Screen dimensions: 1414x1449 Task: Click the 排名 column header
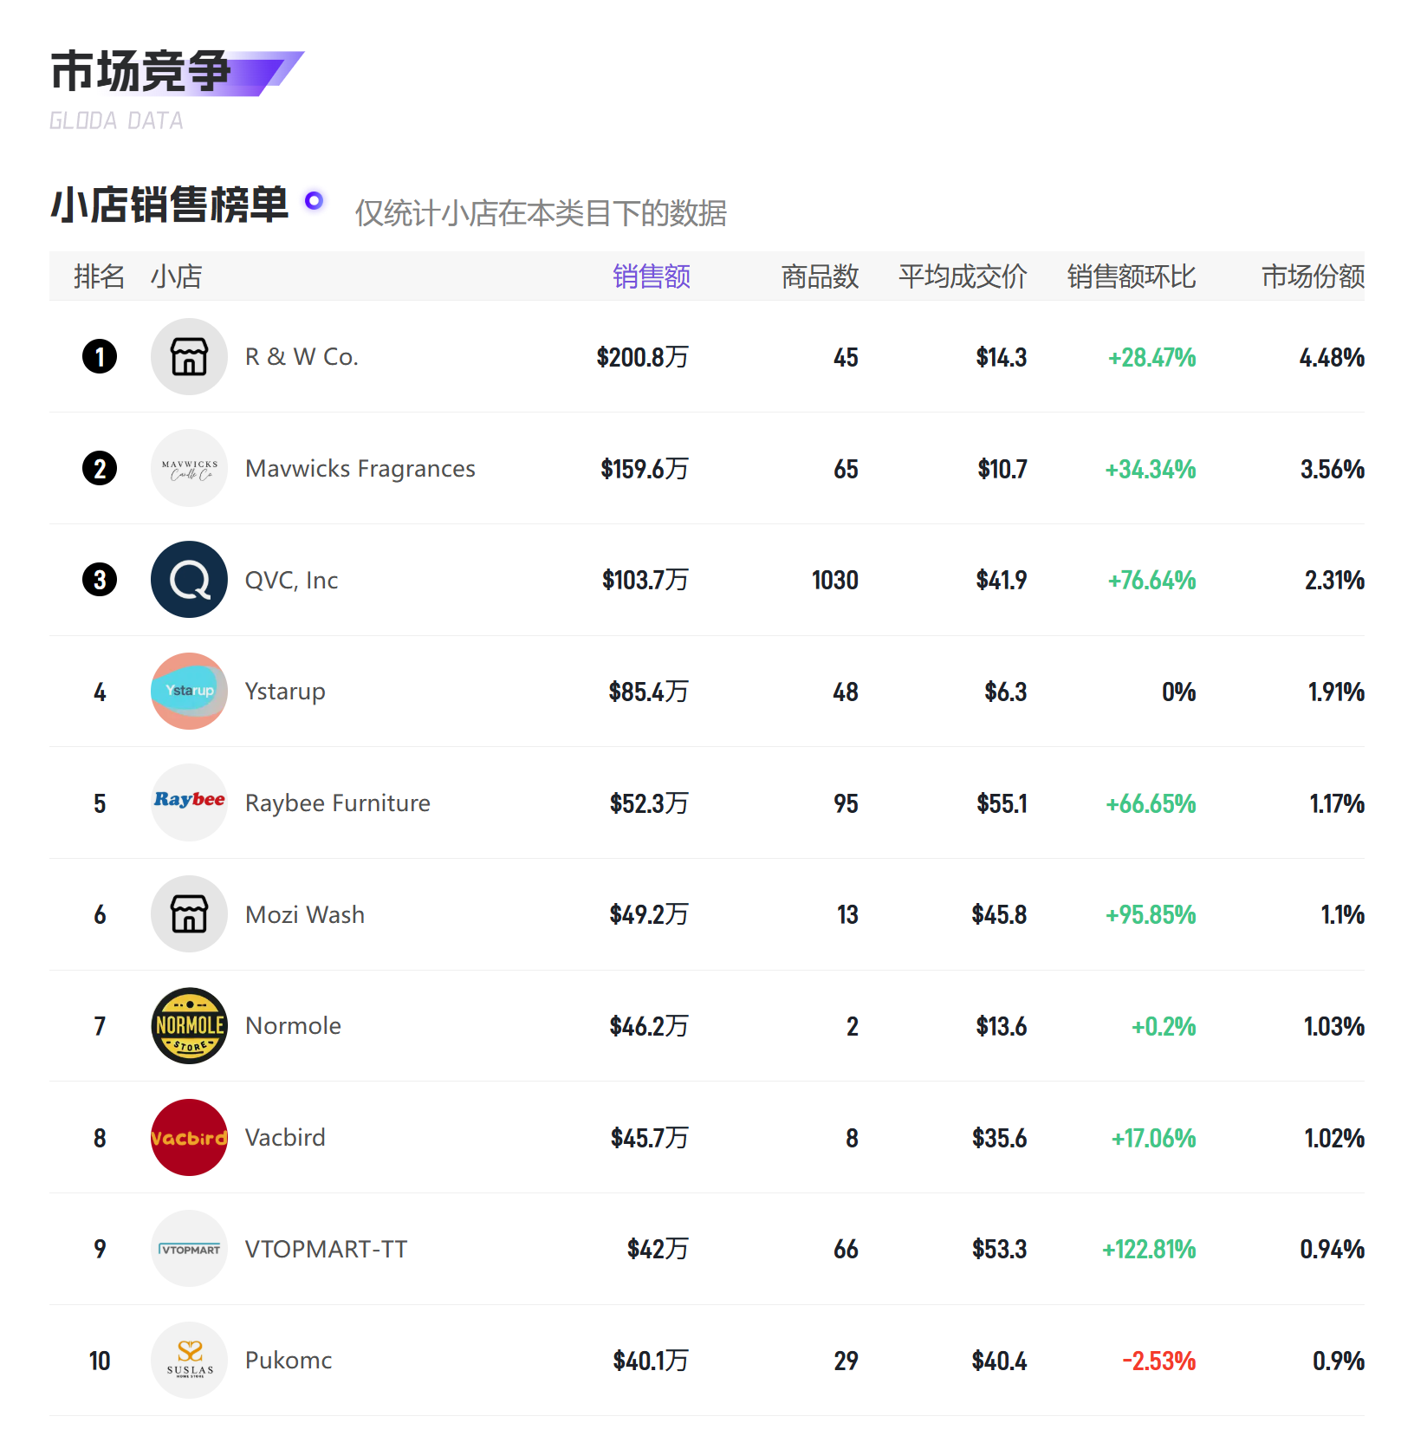99,276
